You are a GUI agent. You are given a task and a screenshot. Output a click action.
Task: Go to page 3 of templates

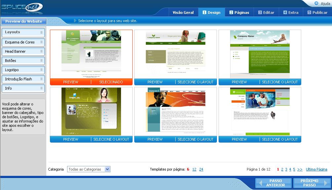click(x=286, y=169)
